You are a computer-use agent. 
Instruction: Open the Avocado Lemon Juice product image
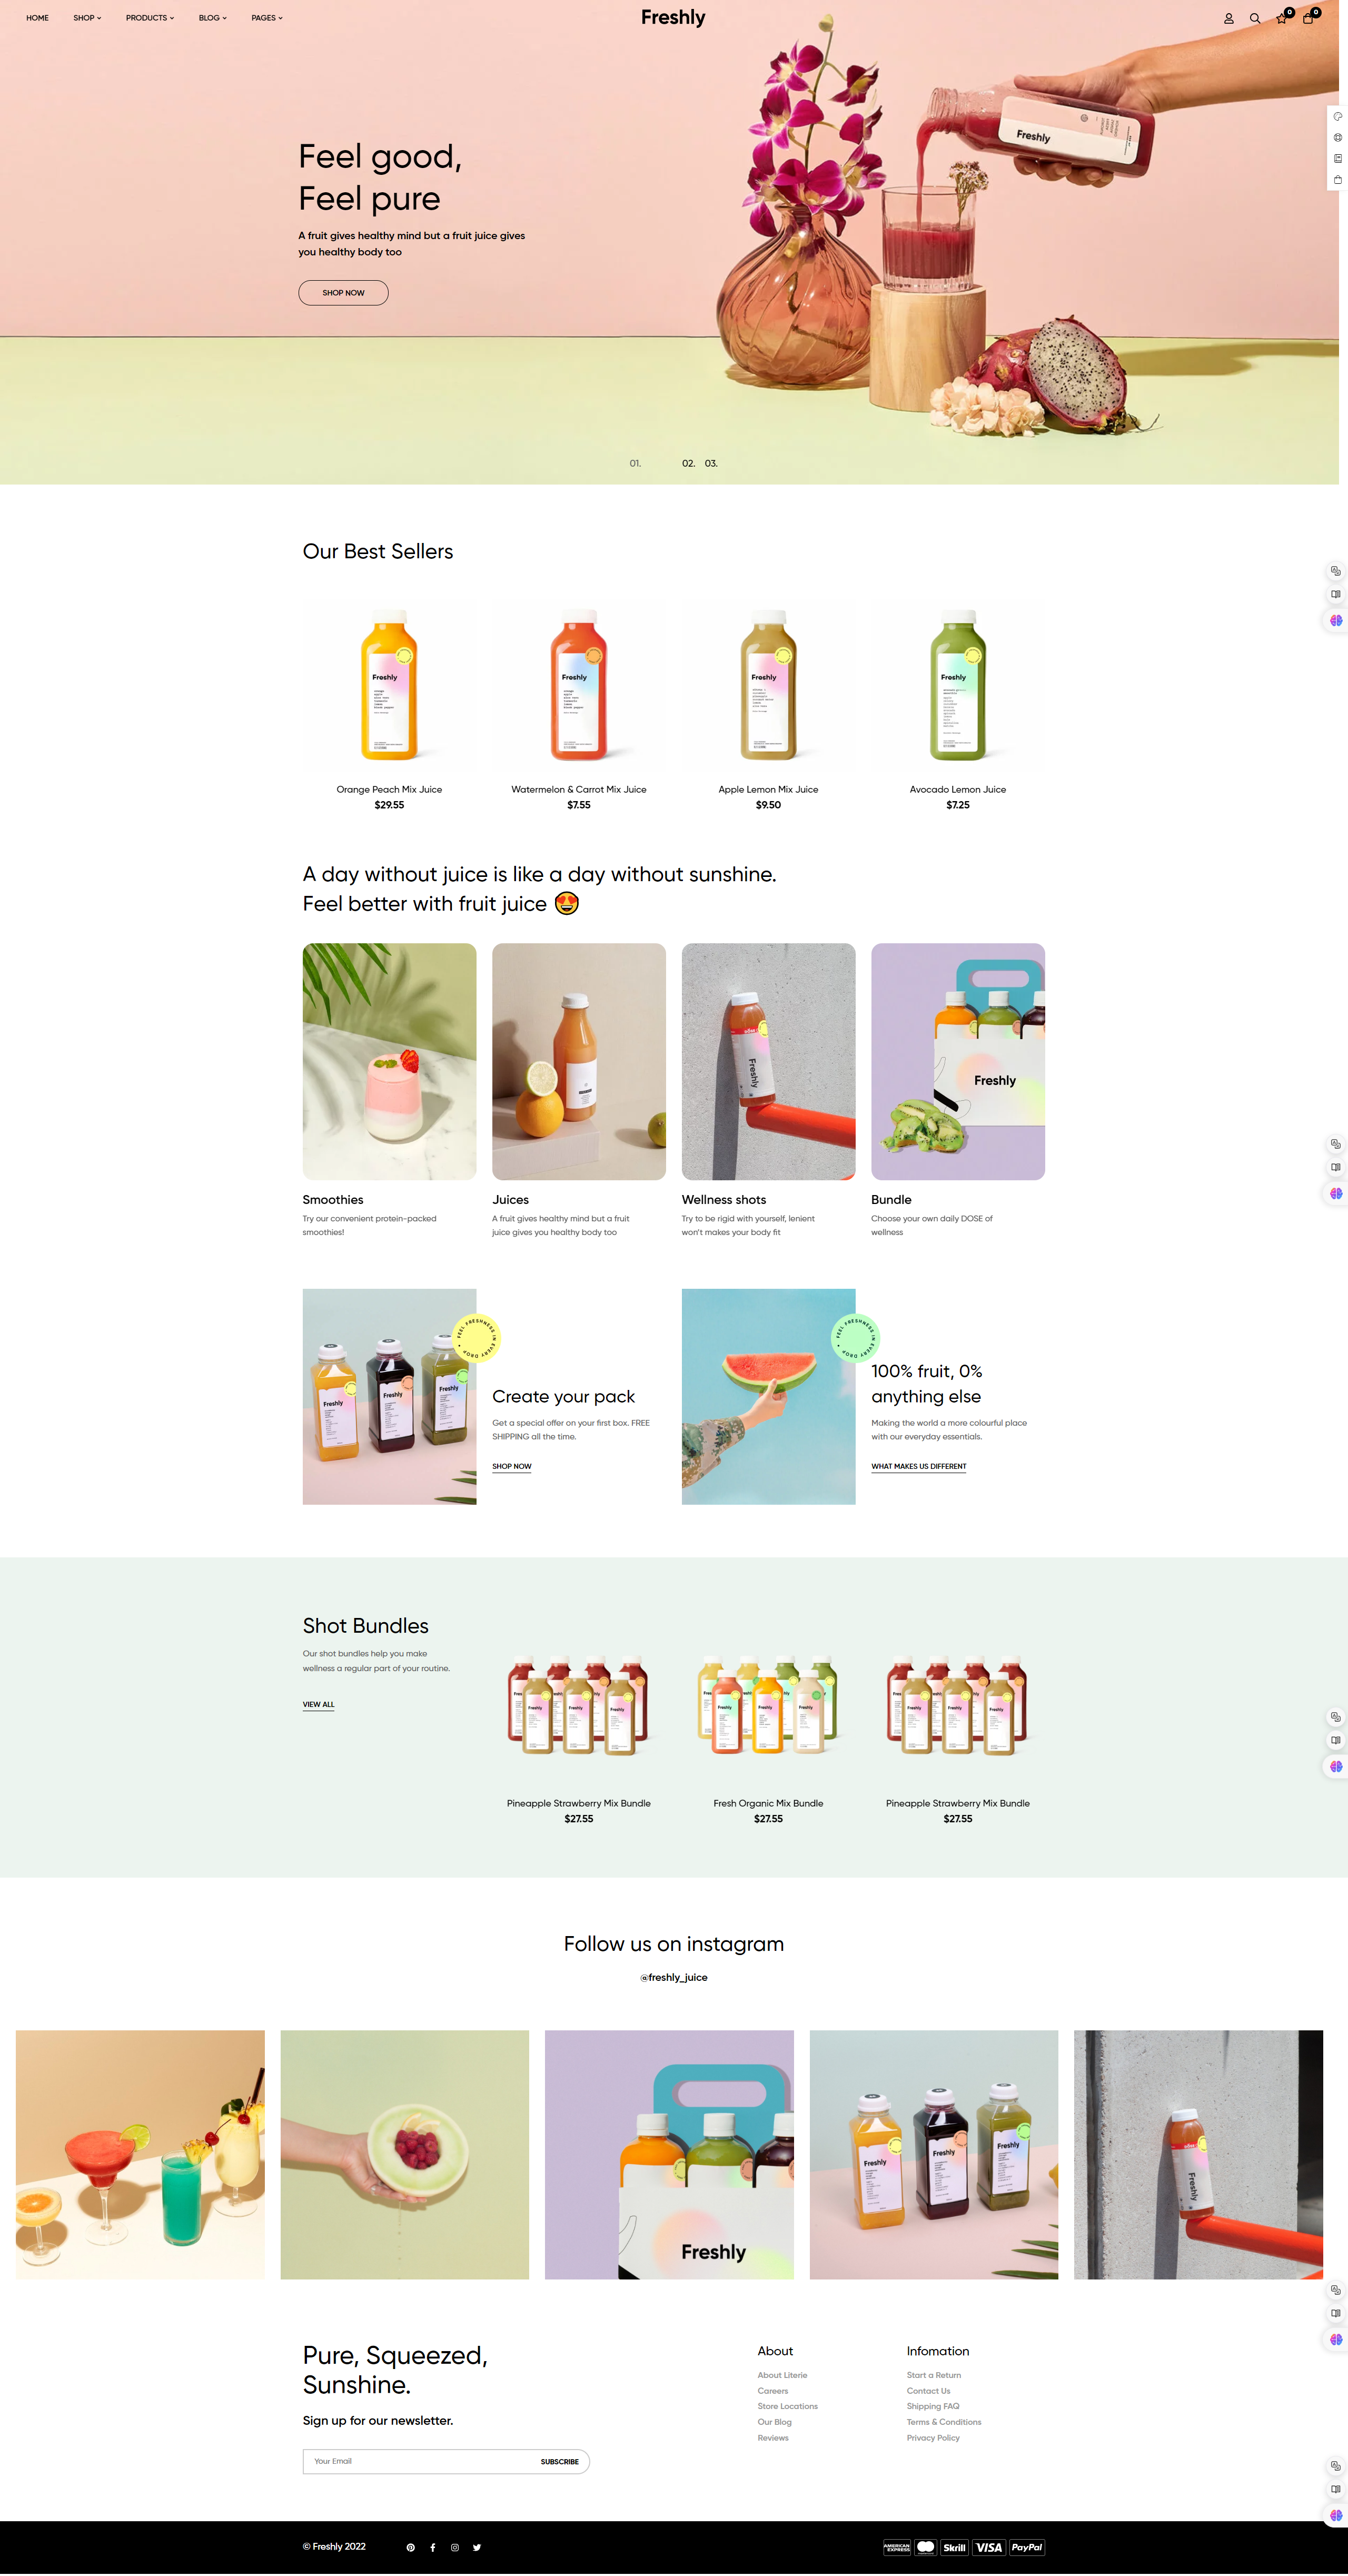(x=958, y=685)
